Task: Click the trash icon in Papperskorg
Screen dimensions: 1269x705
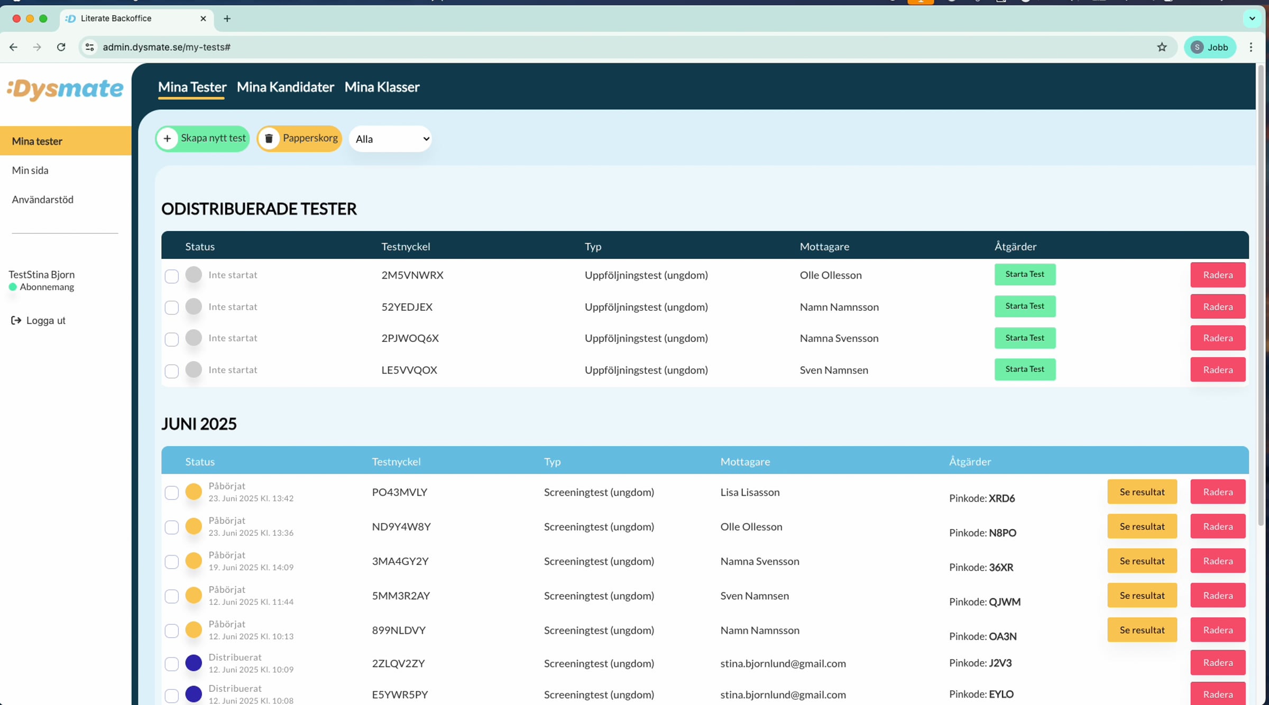Action: point(269,138)
